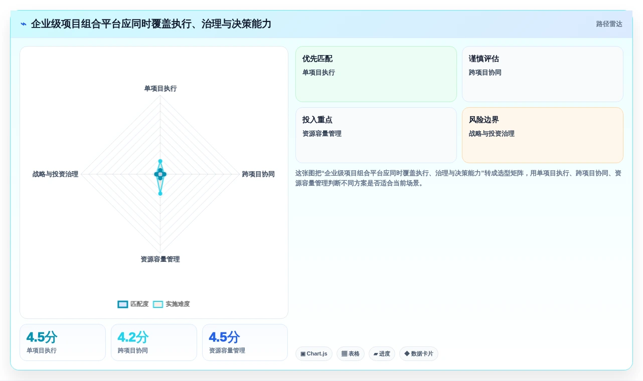
Task: Click the 数据卡片 tag
Action: (419, 354)
